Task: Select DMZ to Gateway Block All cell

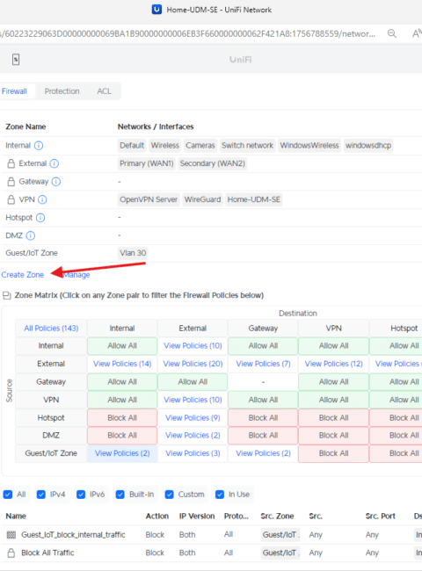Action: 263,435
